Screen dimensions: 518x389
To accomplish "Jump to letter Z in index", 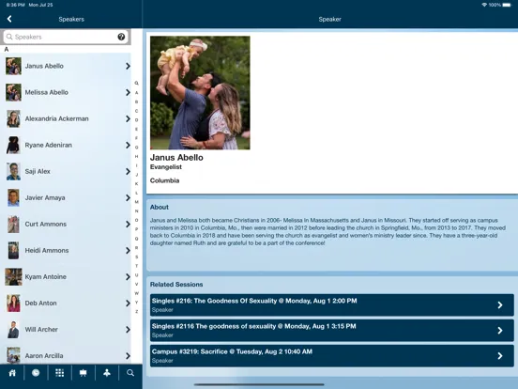I will tap(136, 312).
